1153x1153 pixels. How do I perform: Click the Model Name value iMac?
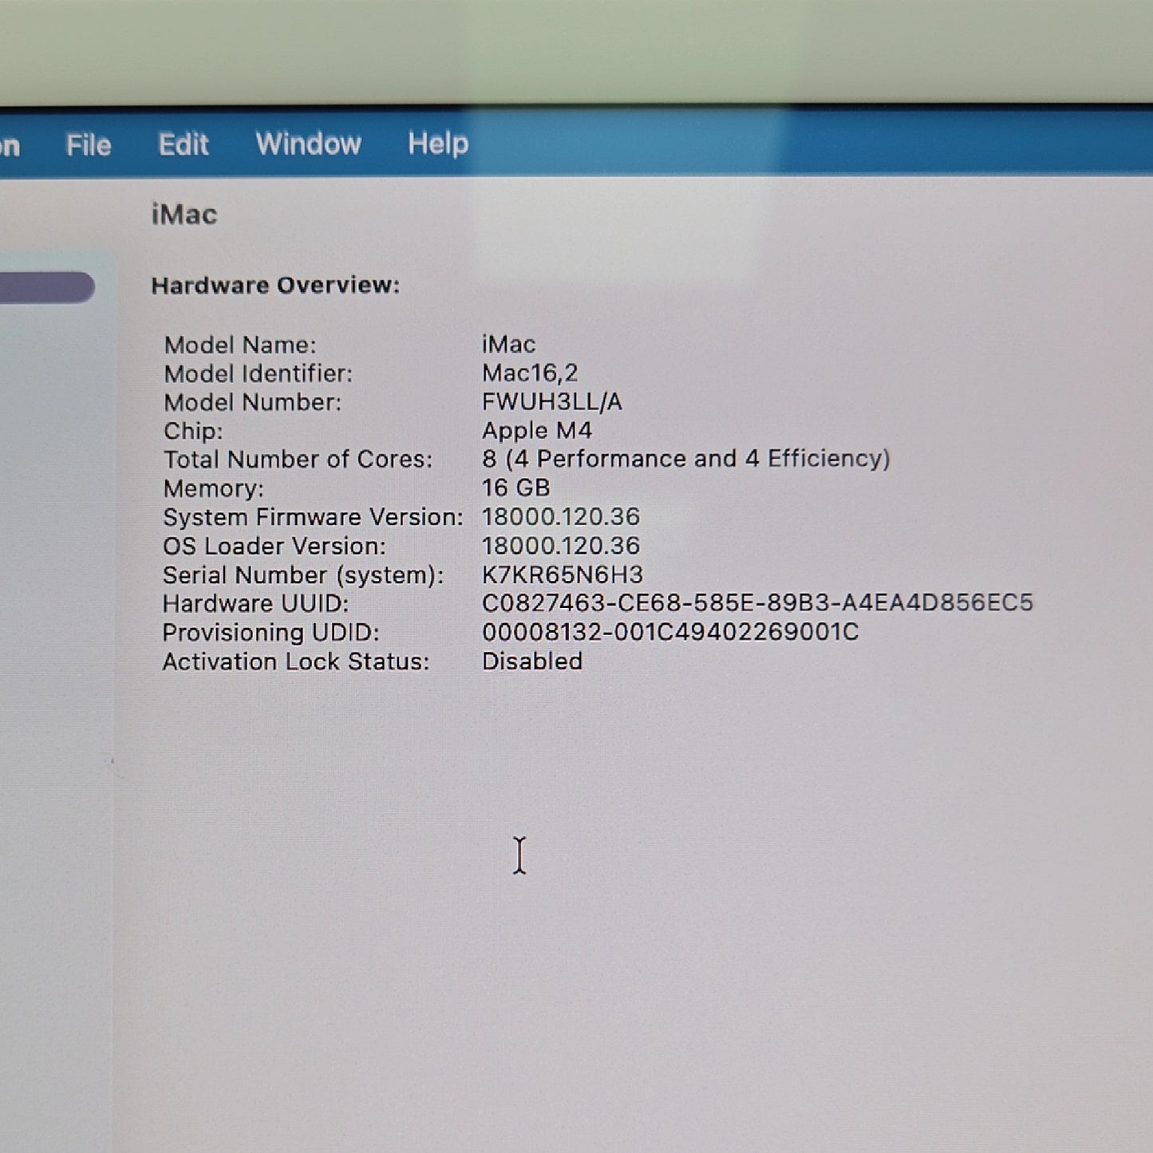508,344
